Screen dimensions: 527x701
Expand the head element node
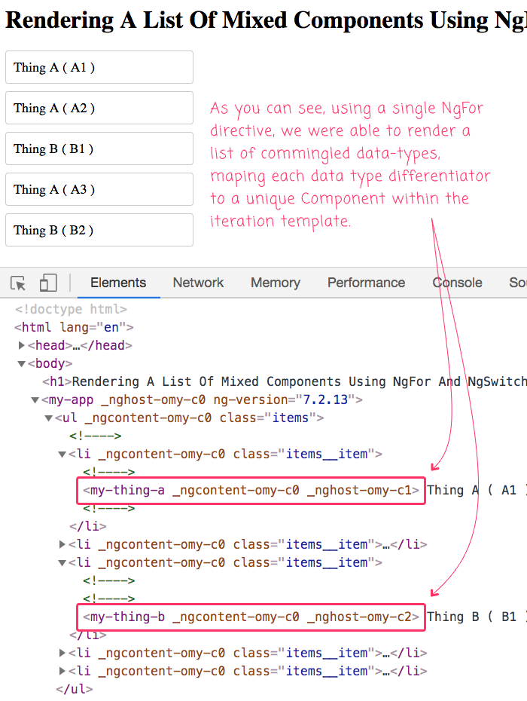pyautogui.click(x=22, y=345)
